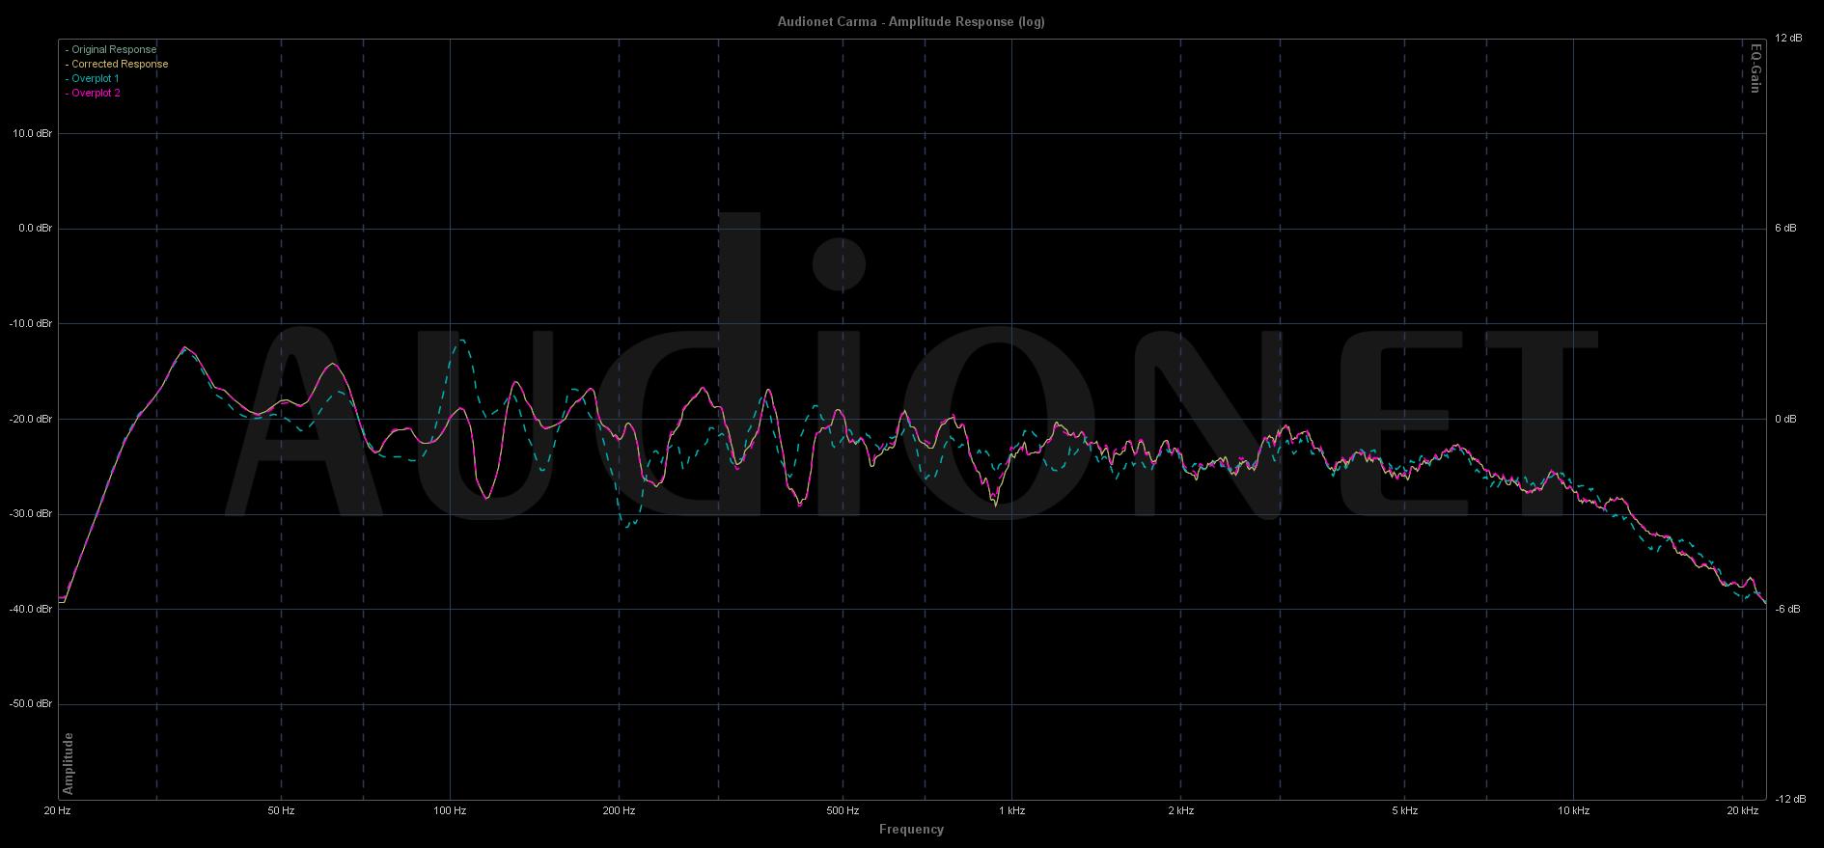Click the chart title Audionet Carma Amplitude Response
Screen dimensions: 1824x848
(x=911, y=21)
